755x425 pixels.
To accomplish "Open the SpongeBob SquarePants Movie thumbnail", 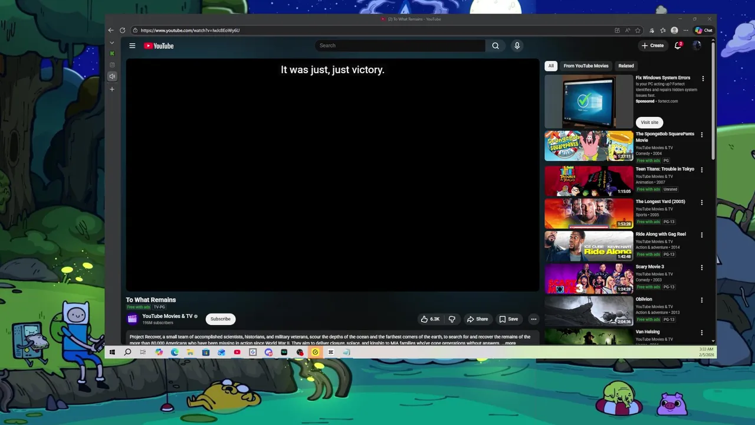I will coord(589,146).
